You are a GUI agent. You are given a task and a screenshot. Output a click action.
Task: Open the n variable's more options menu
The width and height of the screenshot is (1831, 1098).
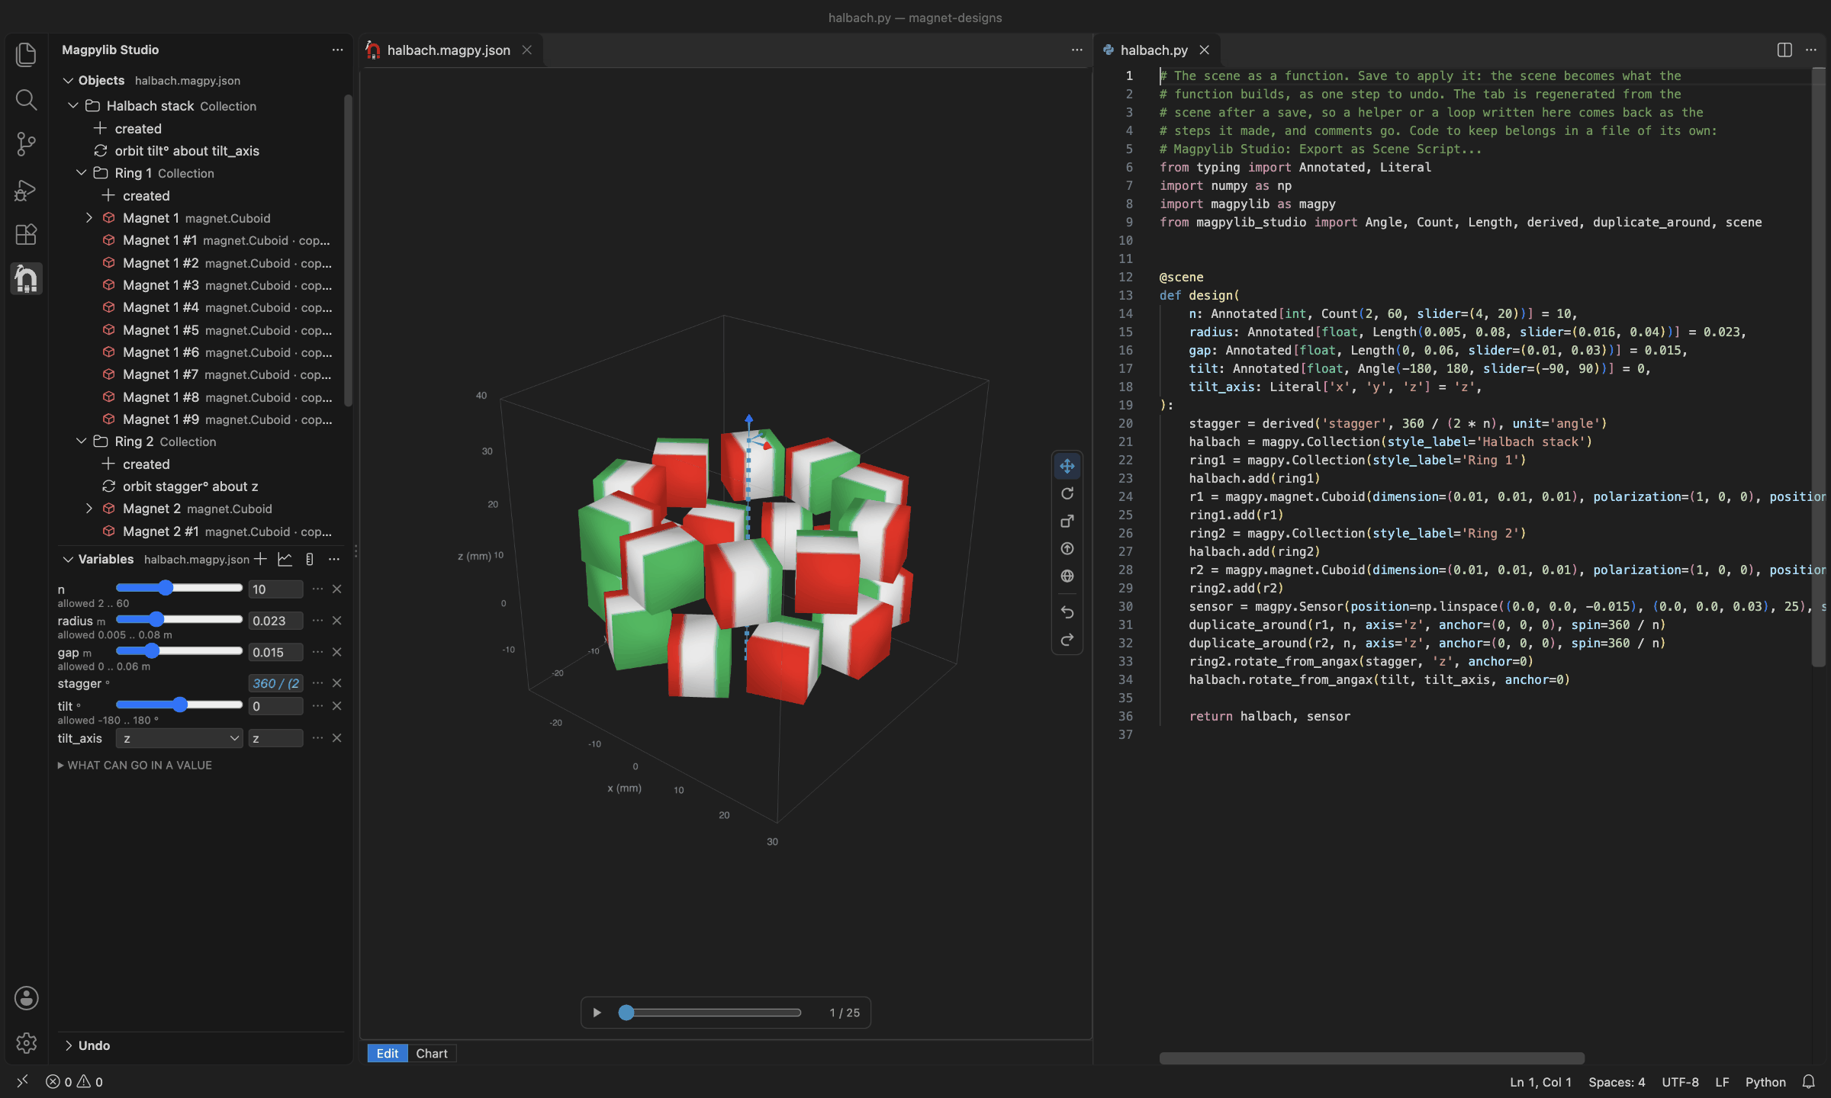coord(317,589)
